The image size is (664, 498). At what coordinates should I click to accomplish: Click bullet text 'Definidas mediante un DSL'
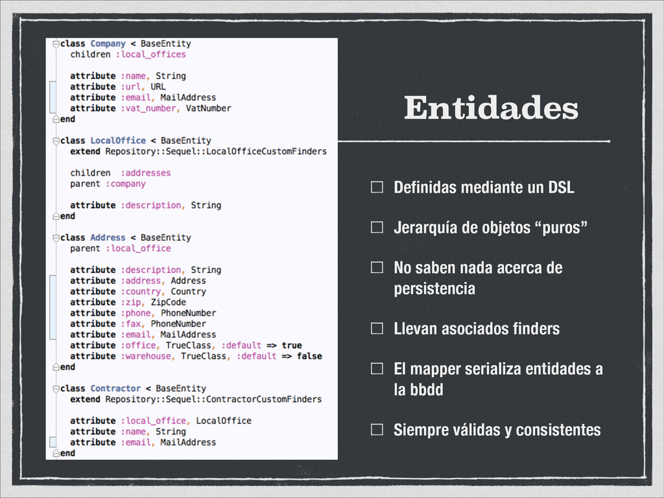(484, 187)
